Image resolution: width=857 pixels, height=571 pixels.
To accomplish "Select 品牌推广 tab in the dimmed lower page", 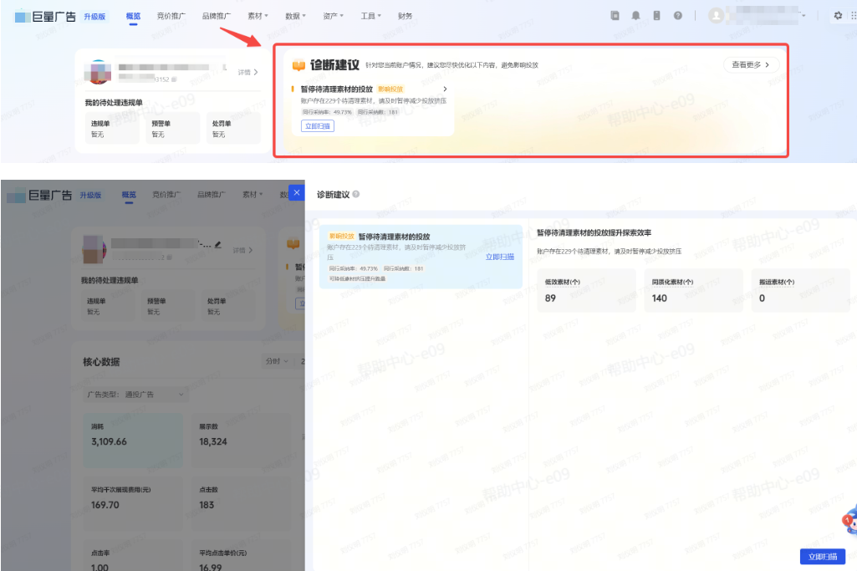I will point(212,195).
